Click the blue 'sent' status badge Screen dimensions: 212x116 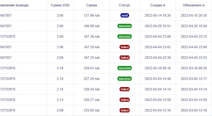(125, 15)
